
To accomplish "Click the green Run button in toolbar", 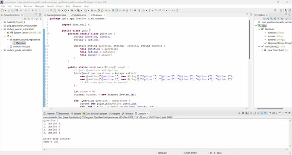I will (x=66, y=10).
